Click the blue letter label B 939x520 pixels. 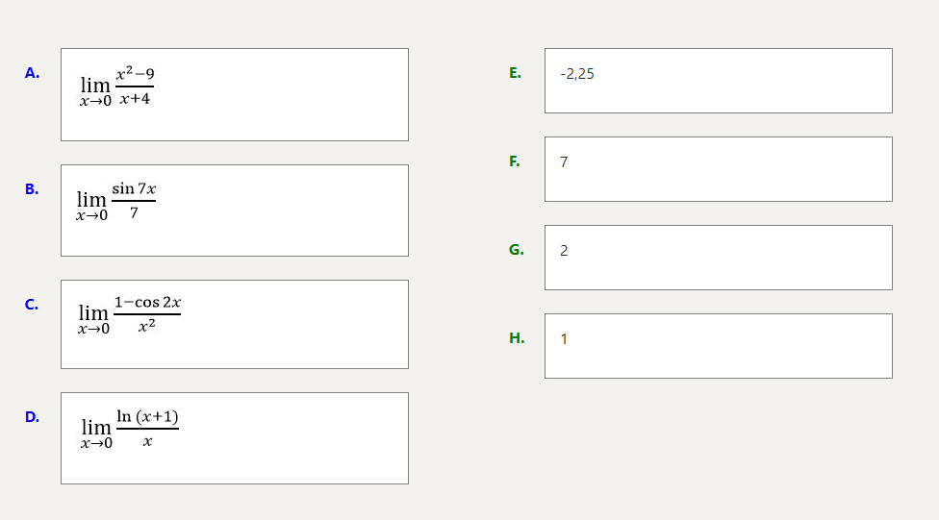pyautogui.click(x=33, y=189)
